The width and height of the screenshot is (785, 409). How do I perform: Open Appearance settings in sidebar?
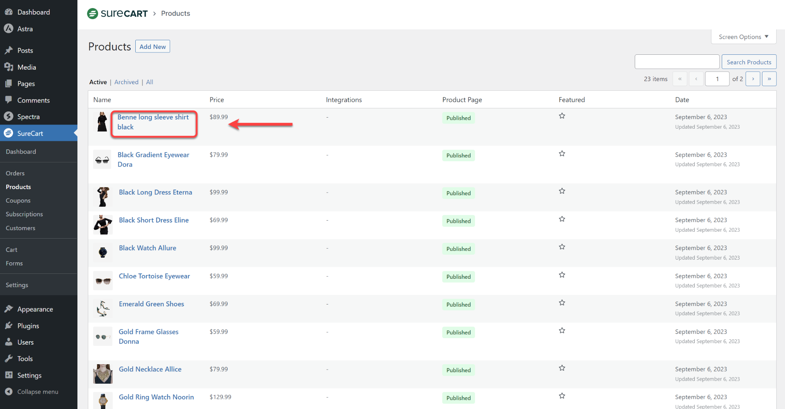35,309
